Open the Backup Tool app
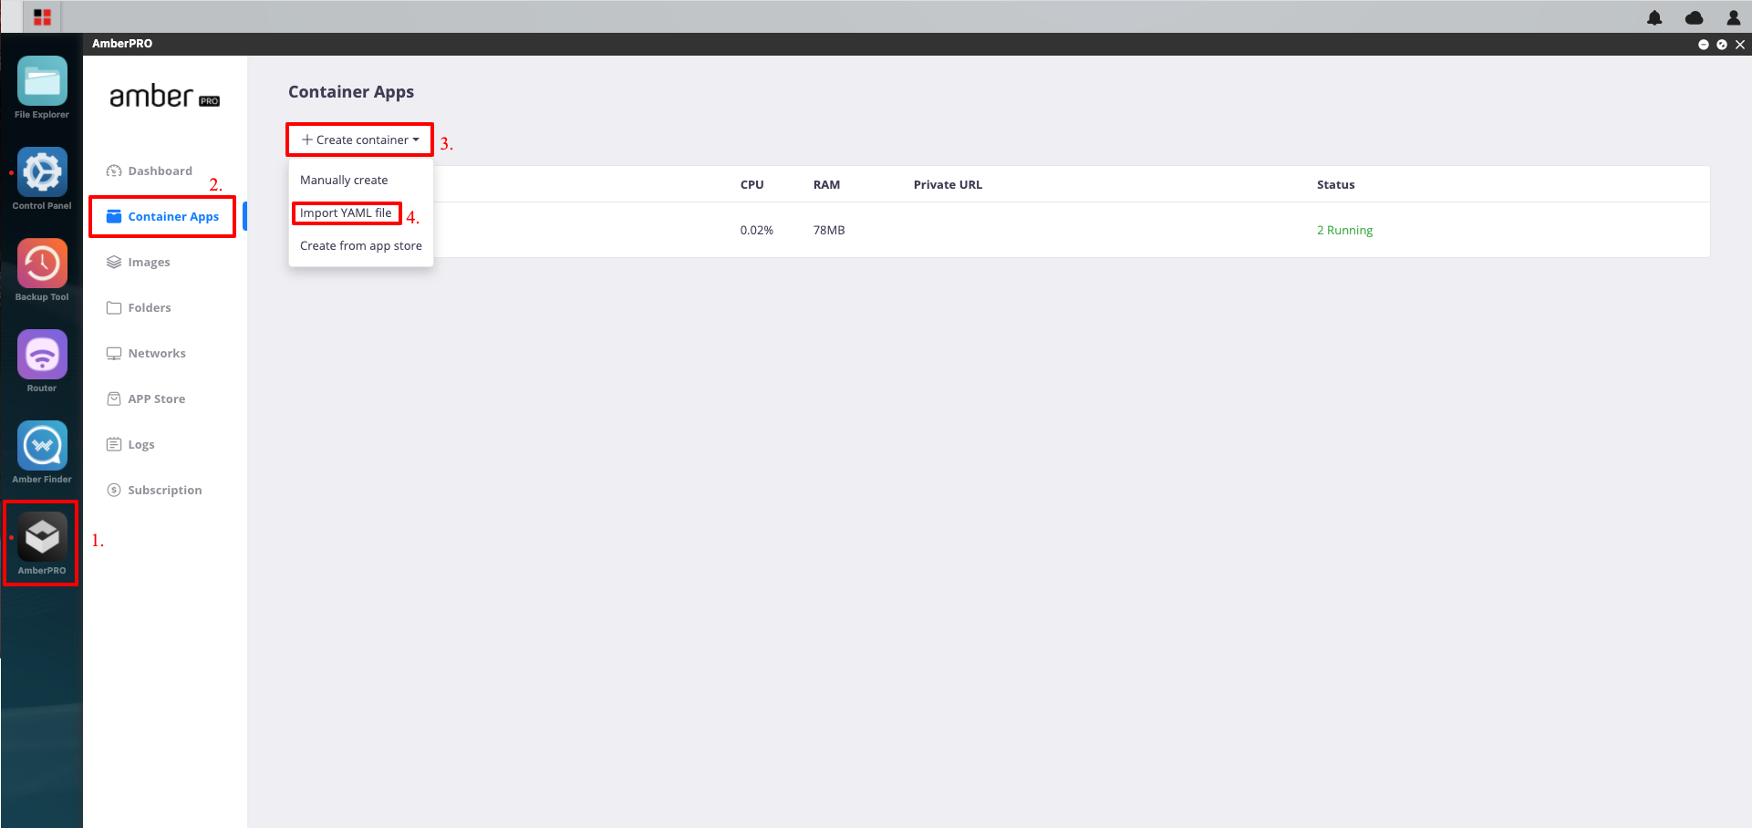This screenshot has width=1752, height=828. coord(42,264)
